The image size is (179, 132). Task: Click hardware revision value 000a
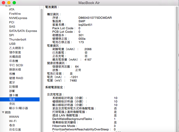pos(82,39)
